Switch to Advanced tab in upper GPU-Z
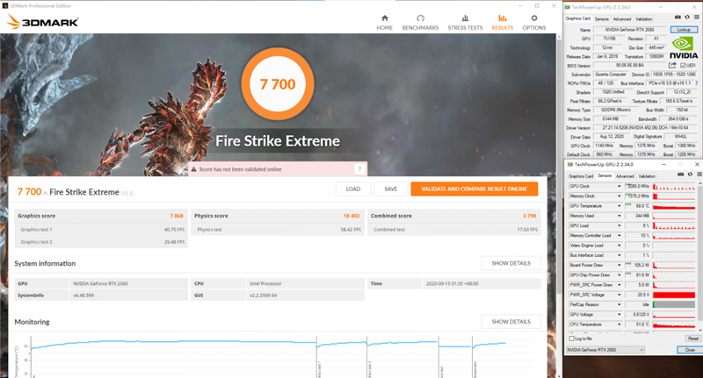Image resolution: width=703 pixels, height=378 pixels. (622, 18)
